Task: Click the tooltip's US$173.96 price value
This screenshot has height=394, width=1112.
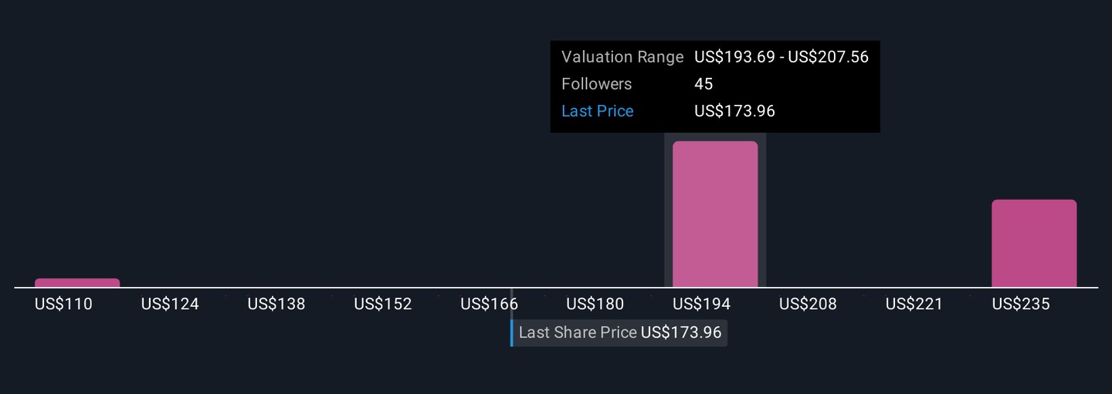Action: point(734,111)
